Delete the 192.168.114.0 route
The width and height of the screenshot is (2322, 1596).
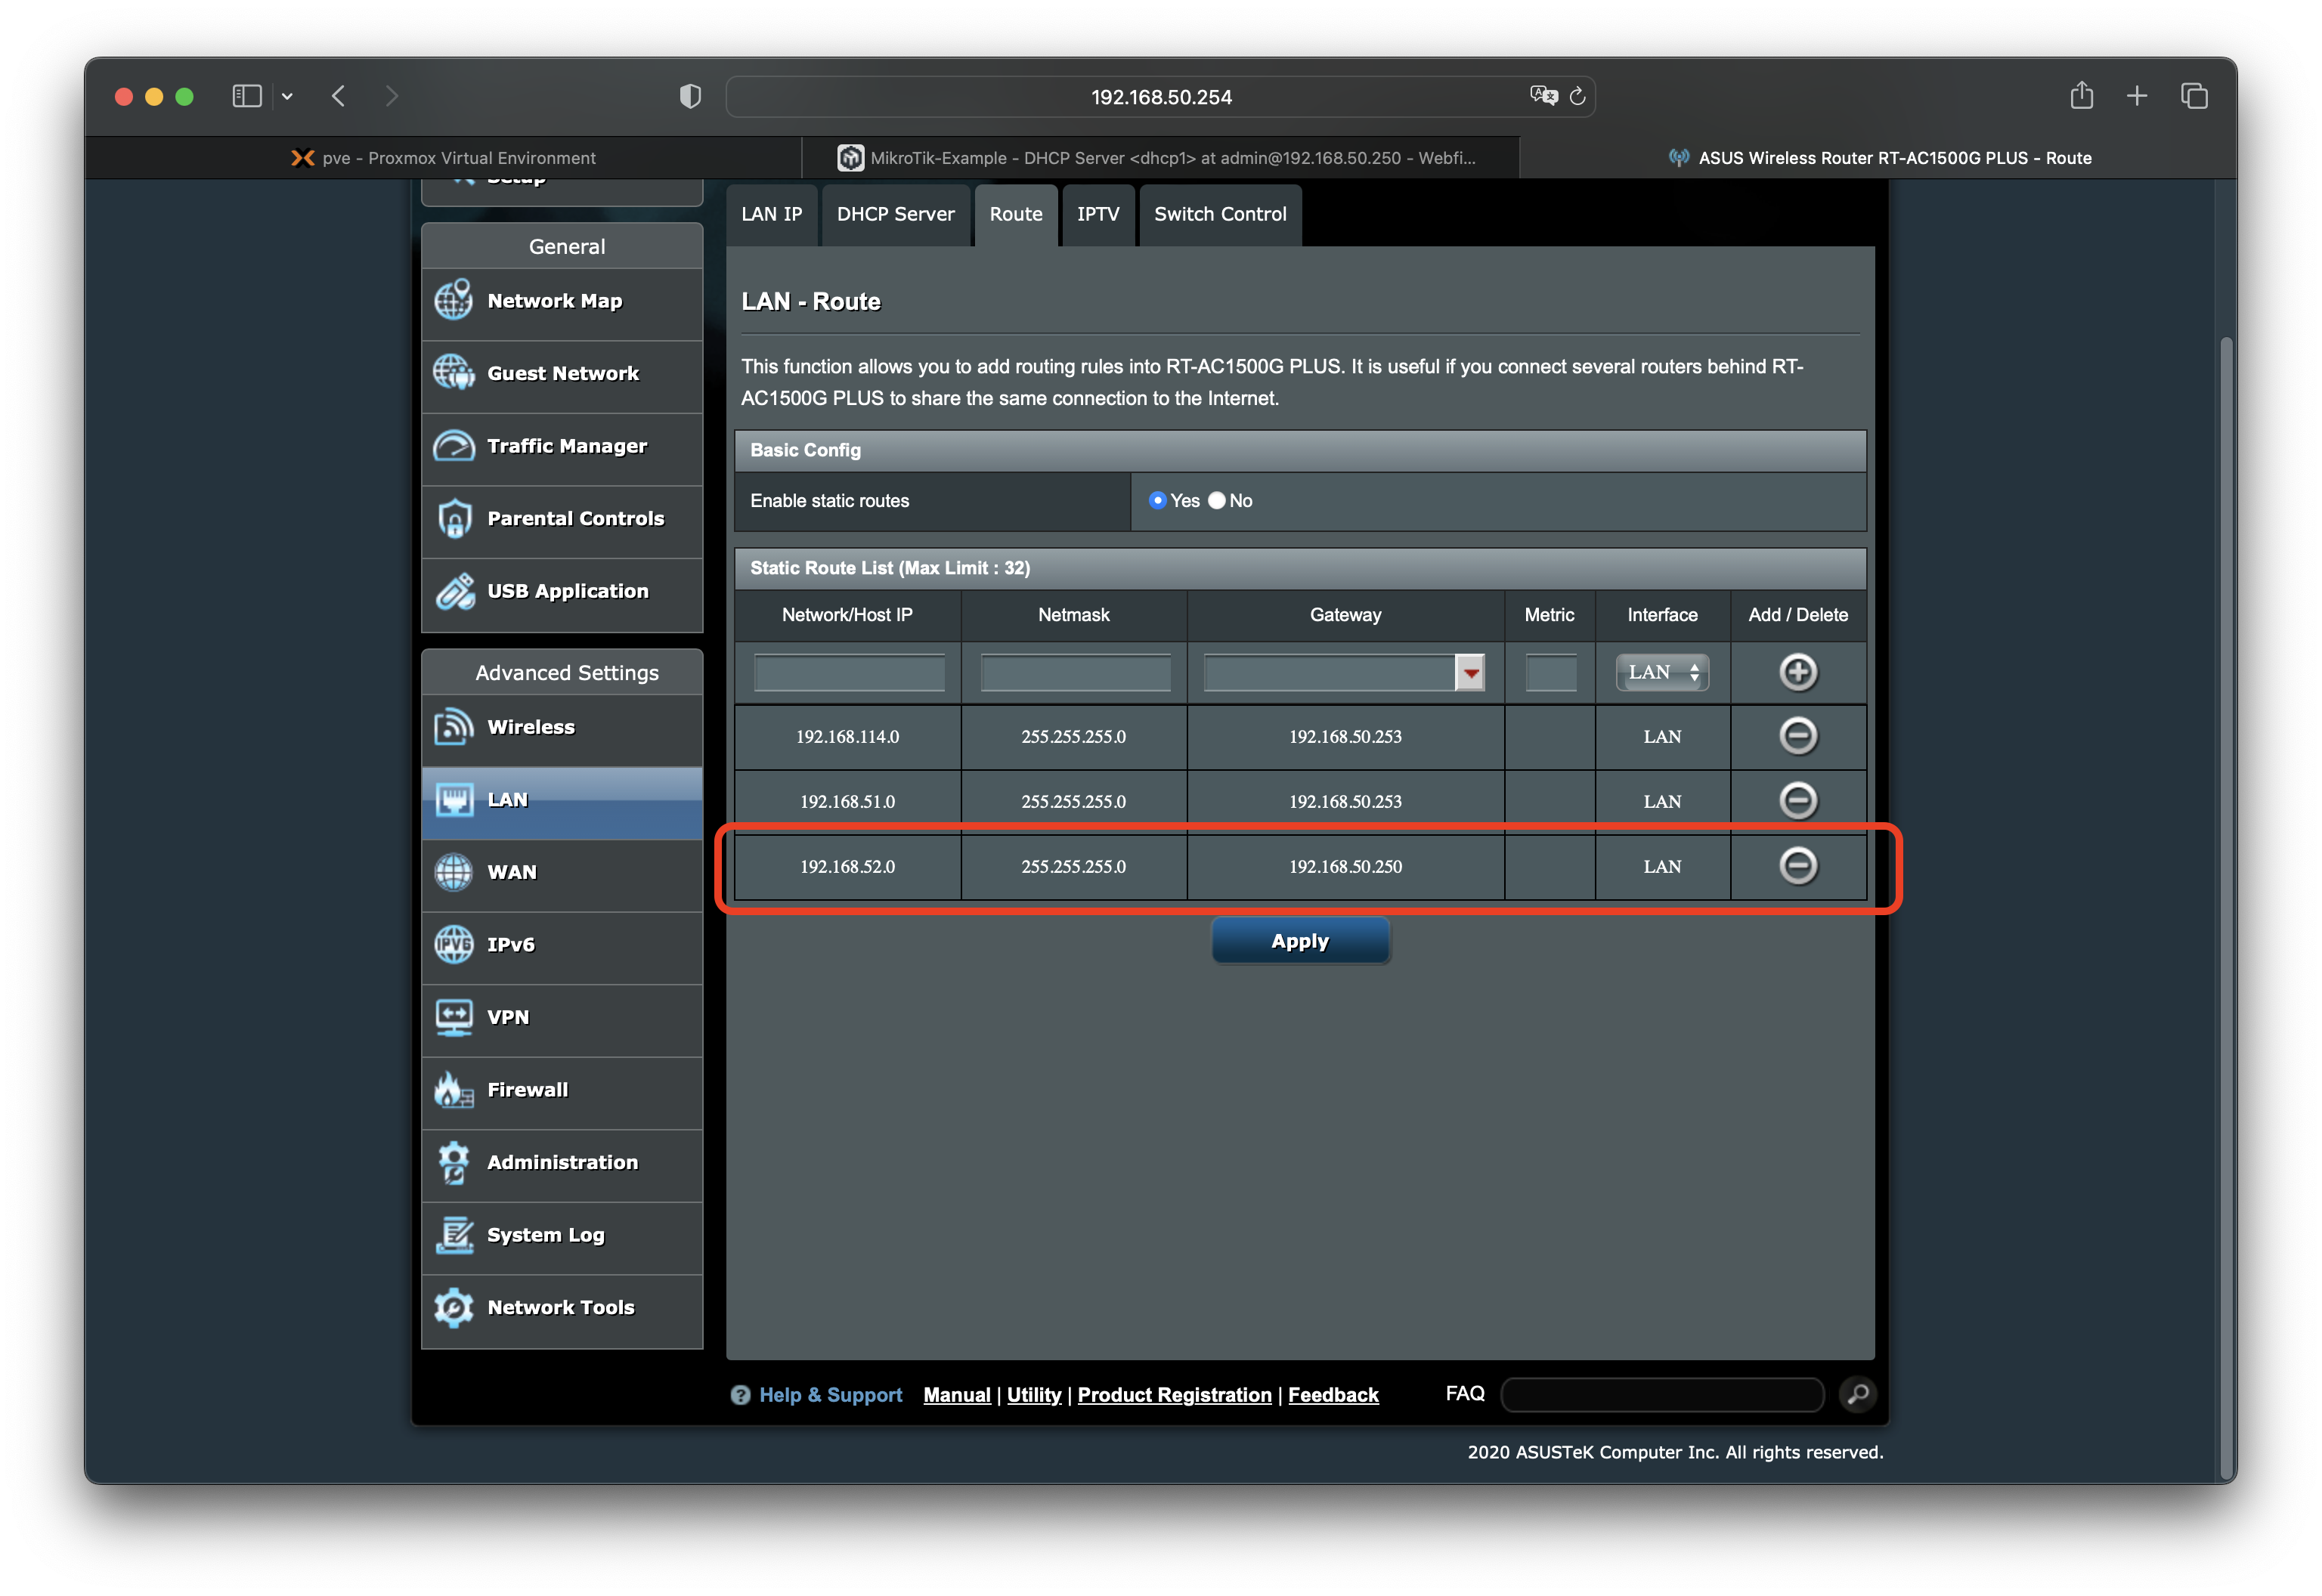pyautogui.click(x=1797, y=736)
